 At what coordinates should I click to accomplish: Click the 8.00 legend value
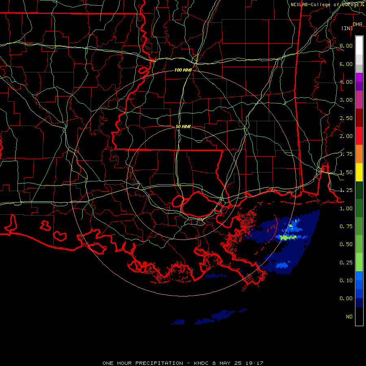pyautogui.click(x=346, y=46)
